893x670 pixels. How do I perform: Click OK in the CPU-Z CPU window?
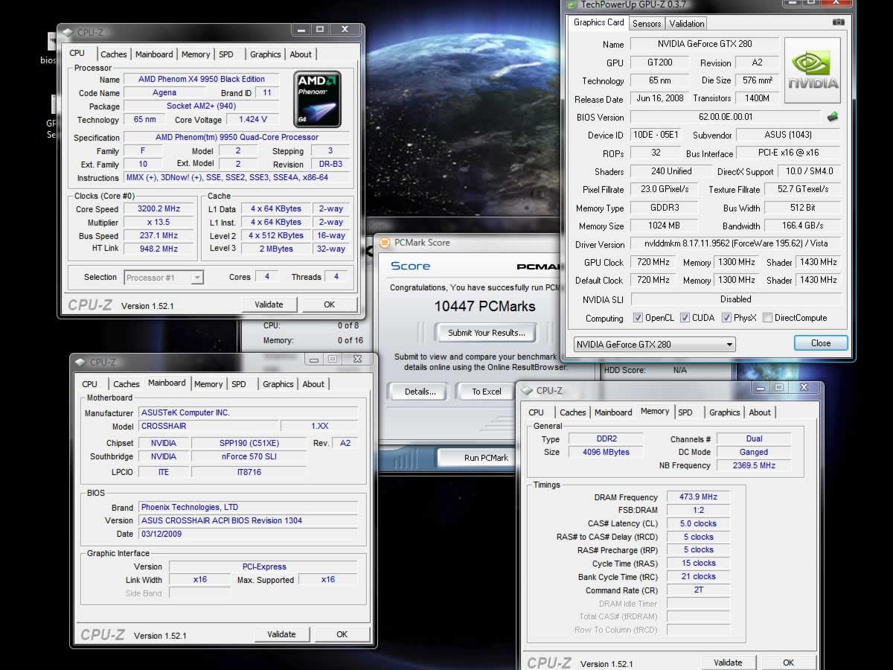[x=330, y=304]
